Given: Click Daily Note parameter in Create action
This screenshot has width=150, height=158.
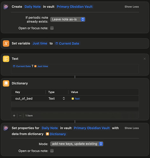Looking at the screenshot, I should pos(32,7).
